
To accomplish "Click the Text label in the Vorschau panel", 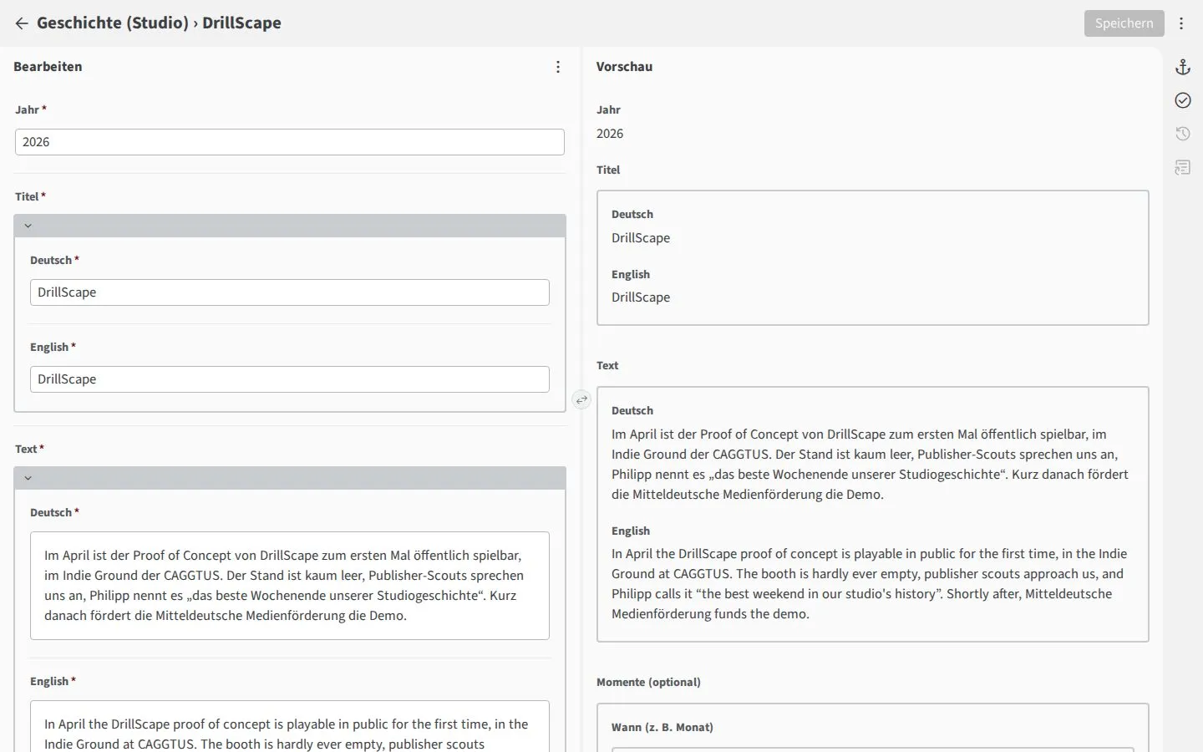I will (607, 365).
